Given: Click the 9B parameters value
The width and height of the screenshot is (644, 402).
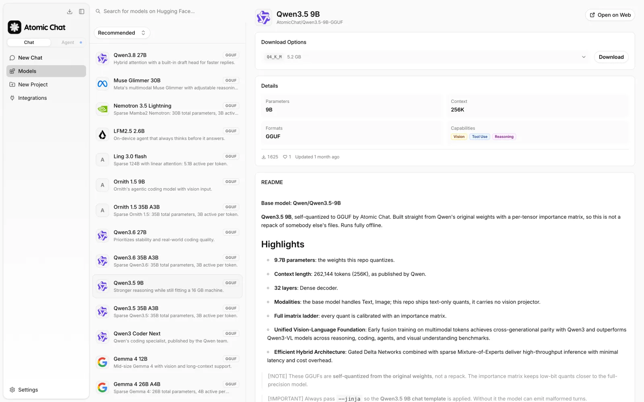Looking at the screenshot, I should point(269,110).
